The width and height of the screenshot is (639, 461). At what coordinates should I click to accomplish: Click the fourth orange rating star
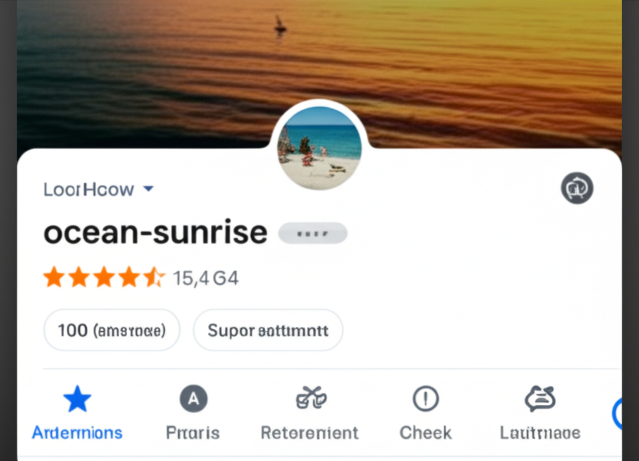click(x=129, y=278)
